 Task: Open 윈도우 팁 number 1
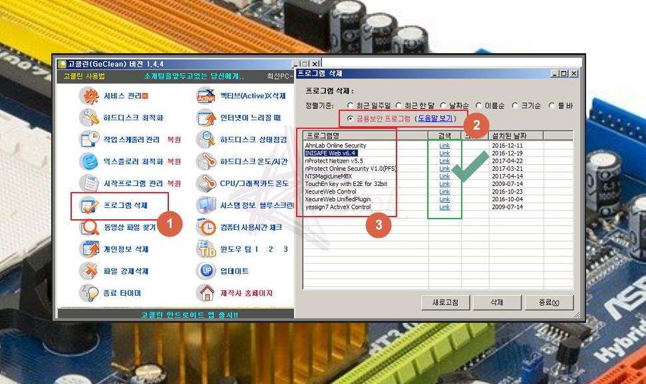click(x=256, y=249)
